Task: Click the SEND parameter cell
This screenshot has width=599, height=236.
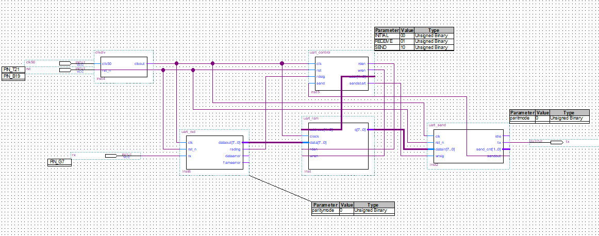Action: pyautogui.click(x=387, y=47)
